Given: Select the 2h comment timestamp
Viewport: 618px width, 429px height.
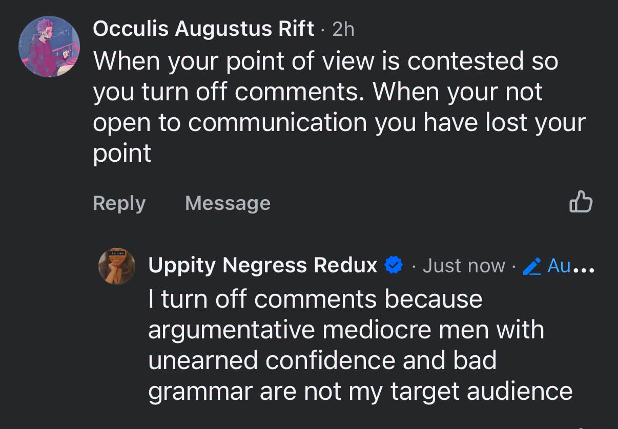Looking at the screenshot, I should (x=343, y=30).
